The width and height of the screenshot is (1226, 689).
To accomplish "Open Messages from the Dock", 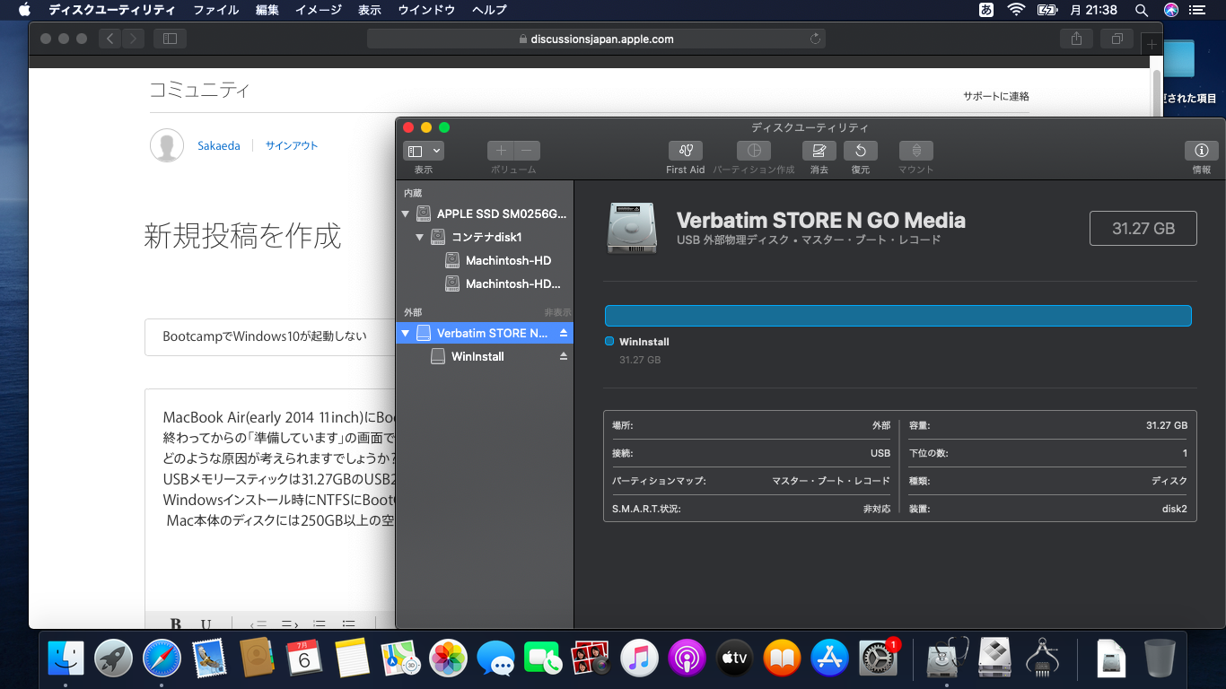I will tap(495, 658).
